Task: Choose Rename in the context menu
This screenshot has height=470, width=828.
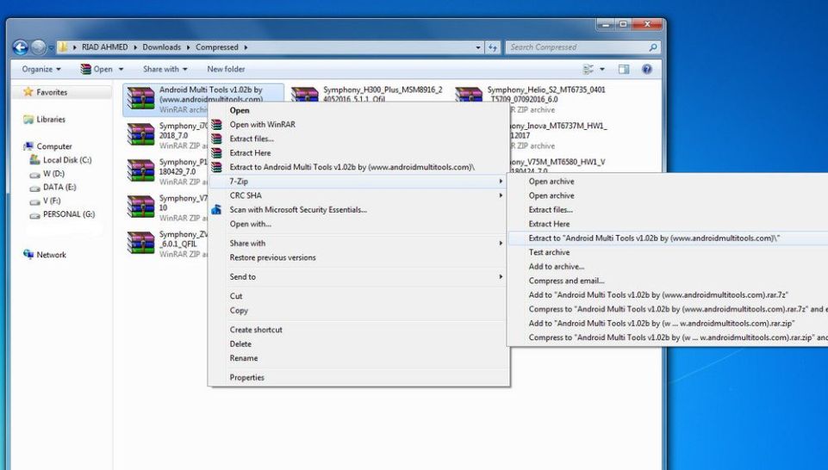Action: coord(359,359)
